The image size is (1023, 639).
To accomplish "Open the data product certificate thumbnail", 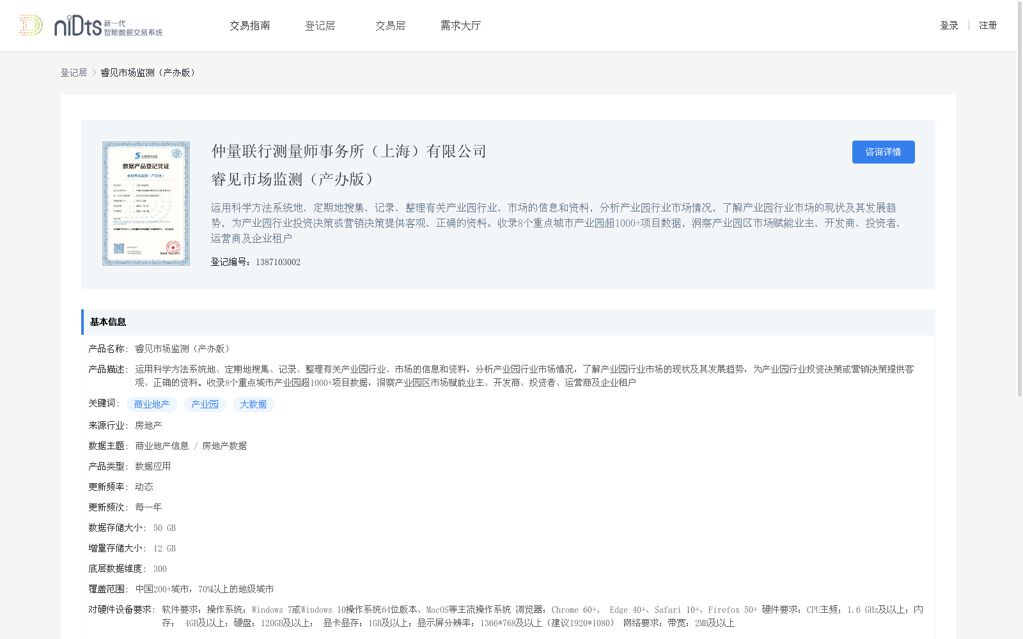I will [146, 203].
